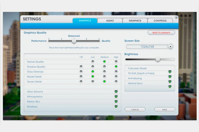The height and width of the screenshot is (132, 199).
Task: Click the 'Screen Size' heading
Action: (132, 41)
